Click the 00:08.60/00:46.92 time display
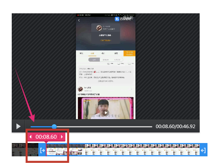The width and height of the screenshot is (211, 163). [175, 127]
